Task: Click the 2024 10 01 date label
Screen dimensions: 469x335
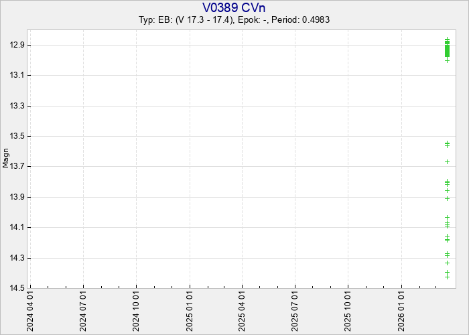Action: (137, 311)
